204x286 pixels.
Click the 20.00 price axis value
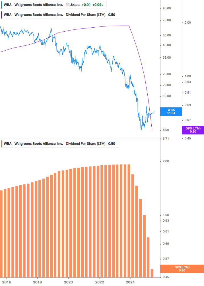(x=167, y=85)
